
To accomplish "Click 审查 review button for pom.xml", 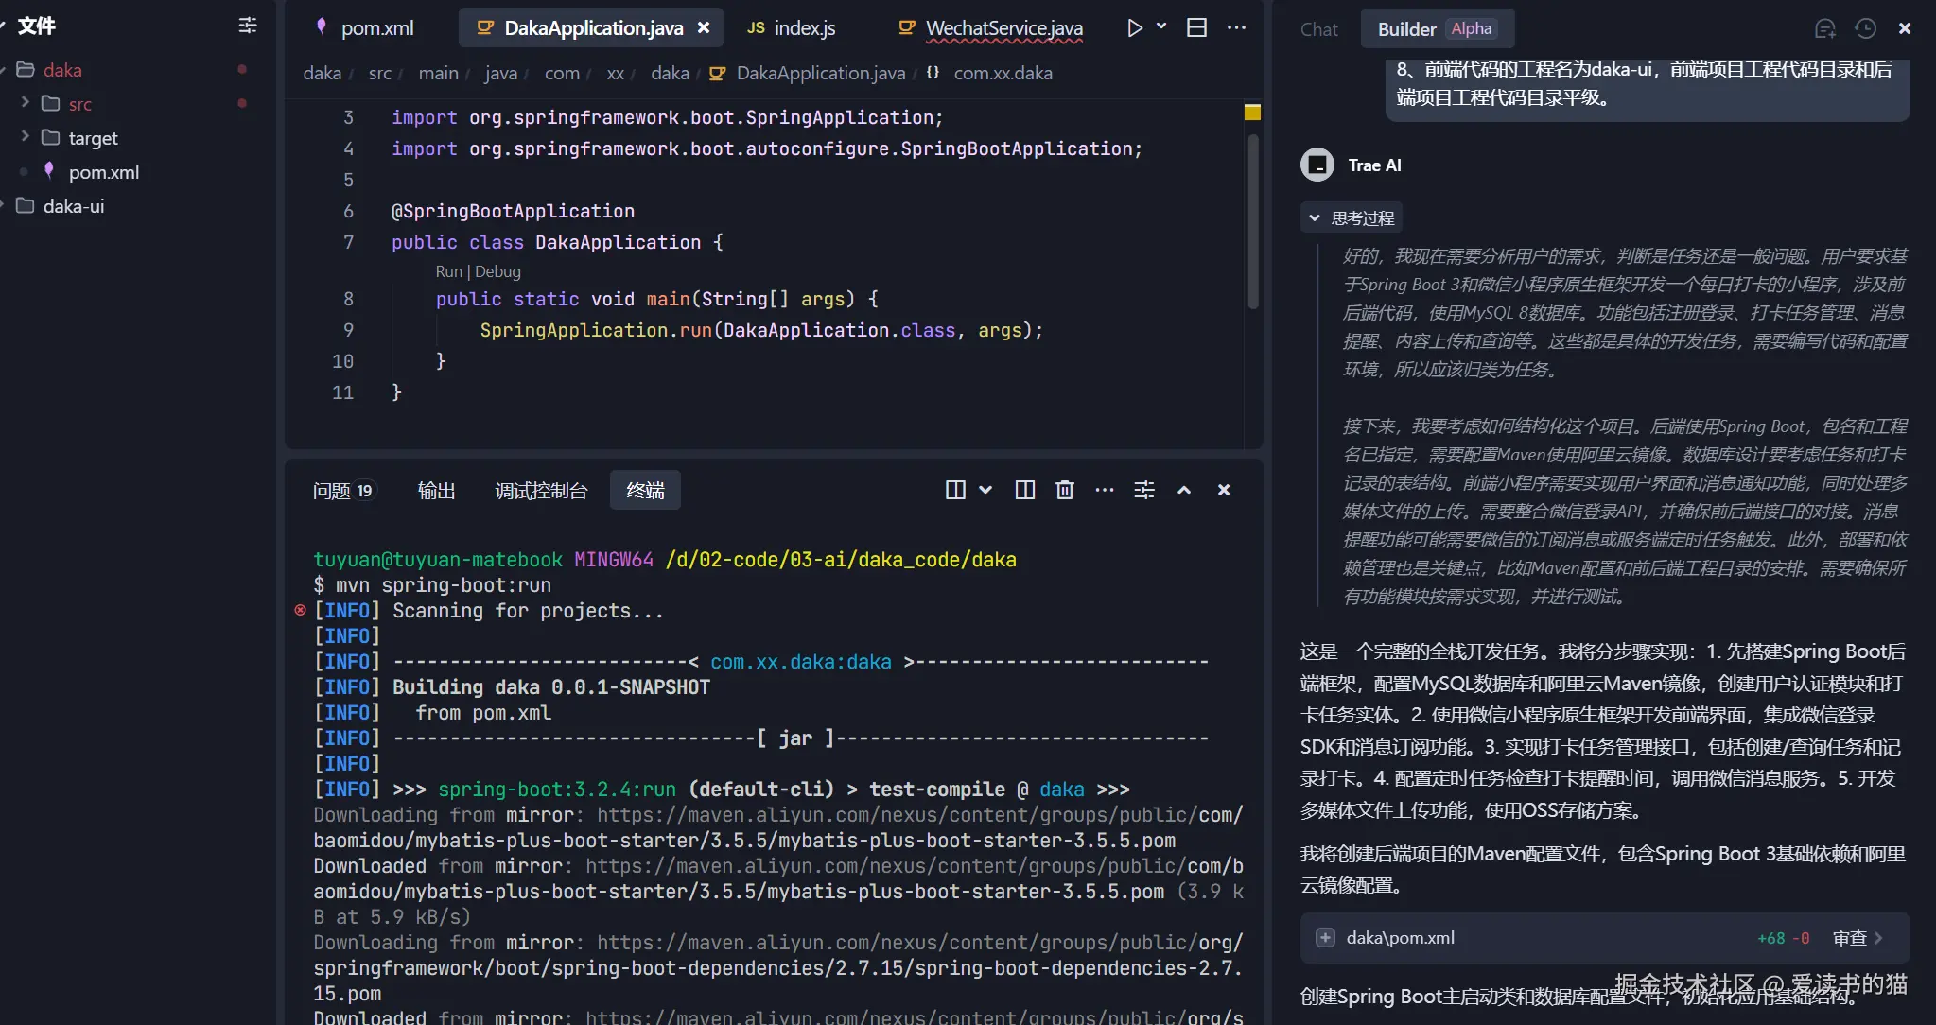I will (1857, 938).
